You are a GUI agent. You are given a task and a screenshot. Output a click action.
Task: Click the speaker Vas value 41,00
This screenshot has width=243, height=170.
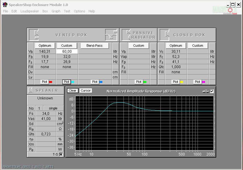point(46,119)
